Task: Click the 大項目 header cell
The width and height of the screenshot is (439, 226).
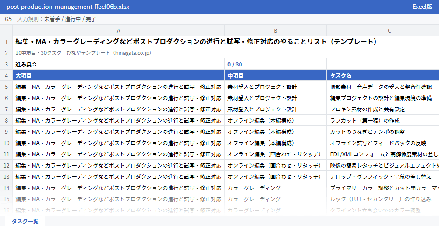Action: [x=119, y=75]
